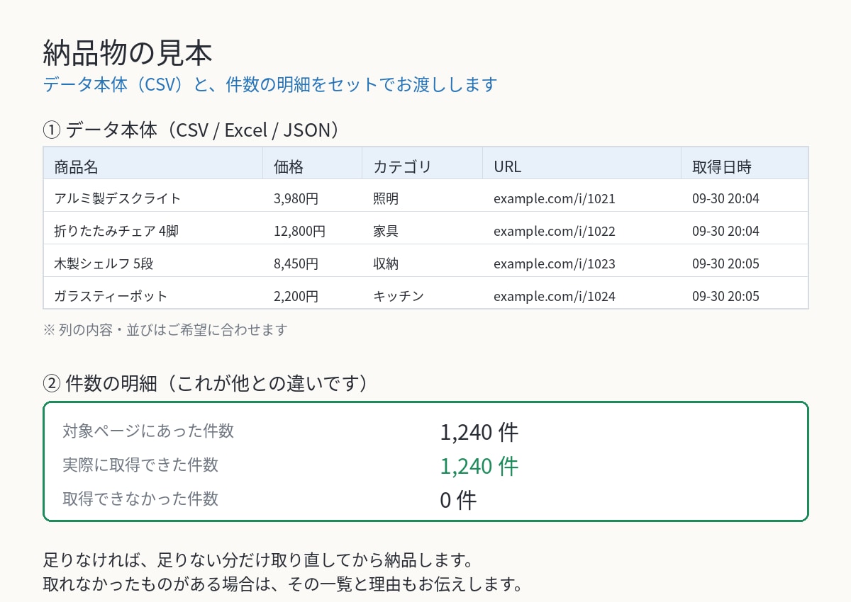
Task: Click the label 取得できなかった件数
Action: click(x=140, y=499)
